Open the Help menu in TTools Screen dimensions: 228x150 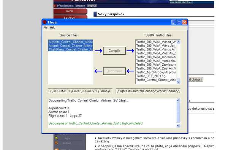(x=52, y=28)
